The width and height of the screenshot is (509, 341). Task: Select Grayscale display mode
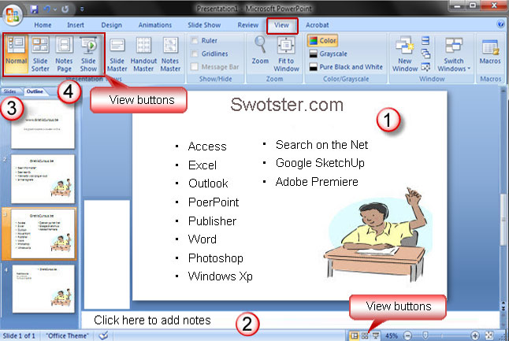click(x=328, y=54)
